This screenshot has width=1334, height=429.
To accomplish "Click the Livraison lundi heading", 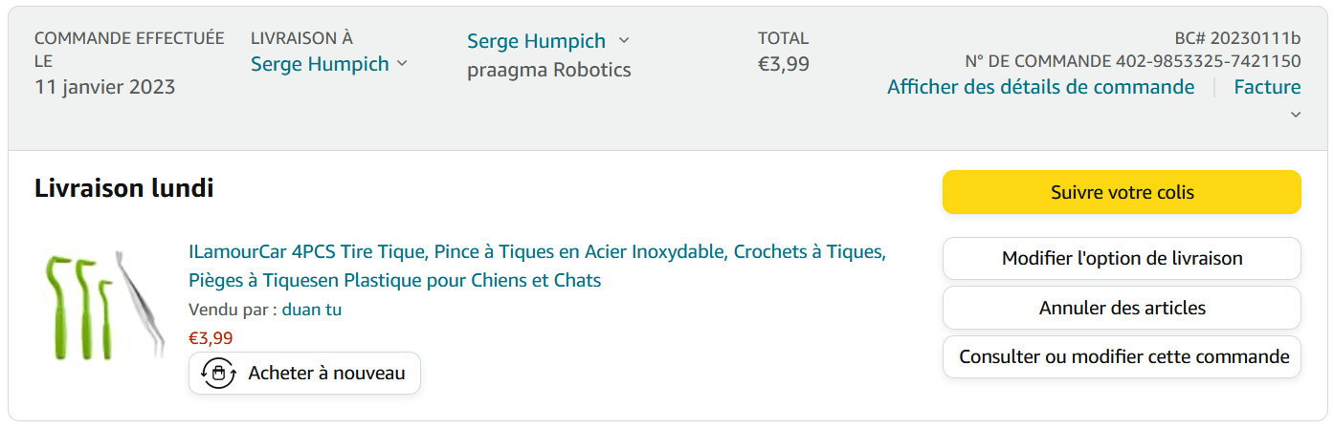I will point(123,188).
